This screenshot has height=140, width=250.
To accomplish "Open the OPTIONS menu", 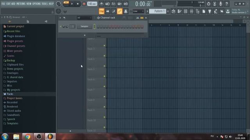I will 36,3.
